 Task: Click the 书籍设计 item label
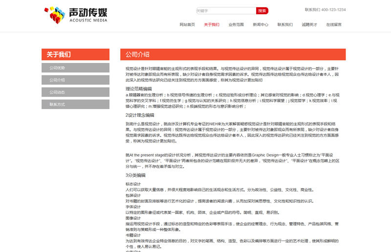click(133, 235)
